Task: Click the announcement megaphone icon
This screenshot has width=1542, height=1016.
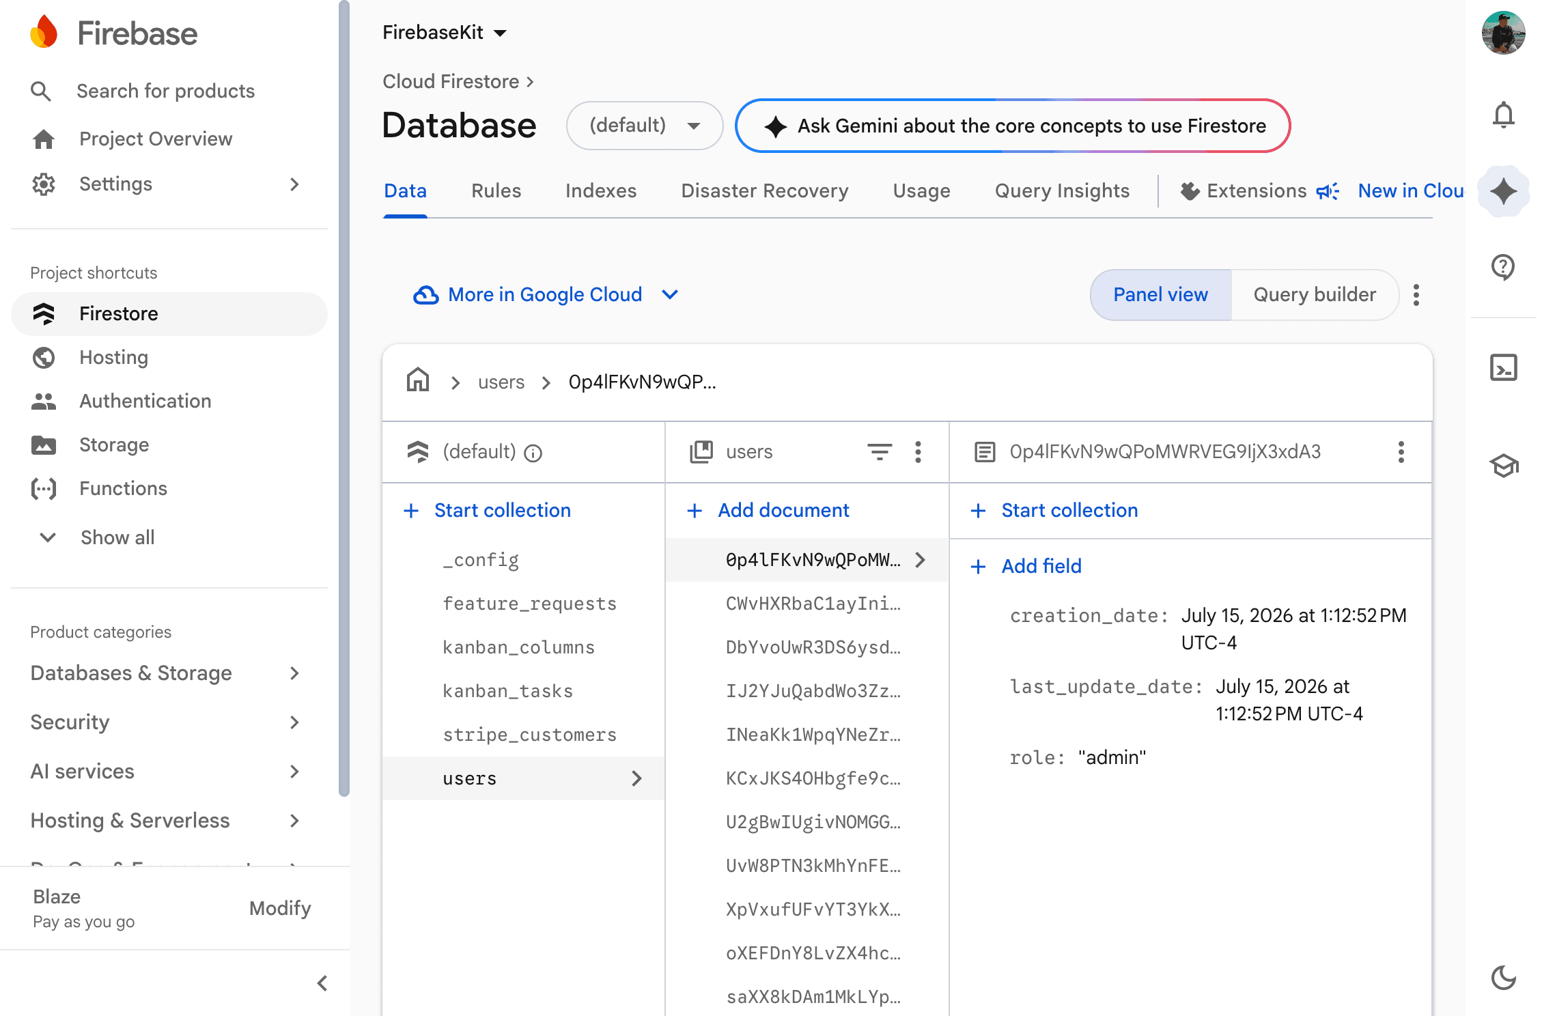Action: coord(1328,191)
